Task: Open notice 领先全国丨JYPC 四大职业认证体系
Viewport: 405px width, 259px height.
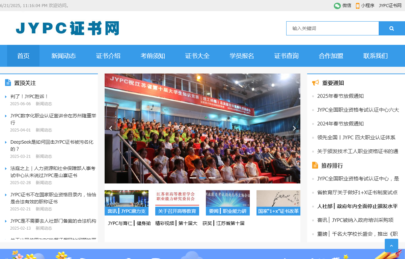Action: [356, 138]
